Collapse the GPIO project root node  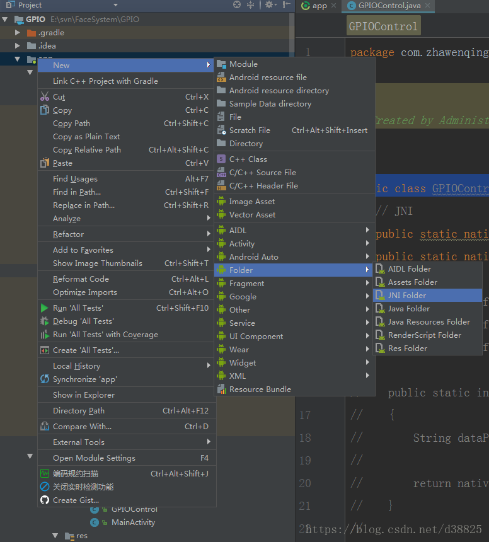(5, 20)
